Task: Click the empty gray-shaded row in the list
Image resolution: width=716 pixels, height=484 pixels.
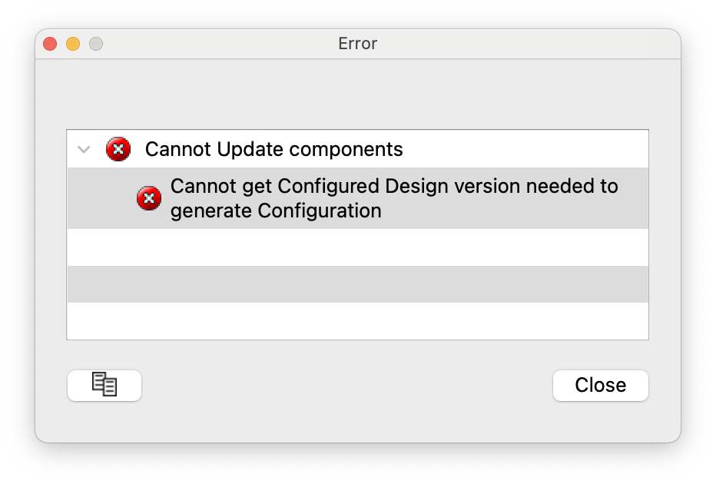Action: [x=357, y=284]
